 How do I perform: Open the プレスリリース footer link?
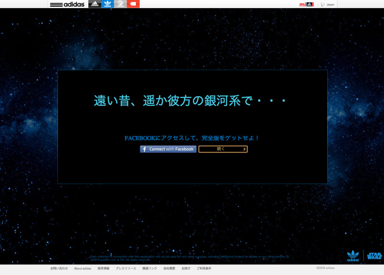pyautogui.click(x=126, y=268)
